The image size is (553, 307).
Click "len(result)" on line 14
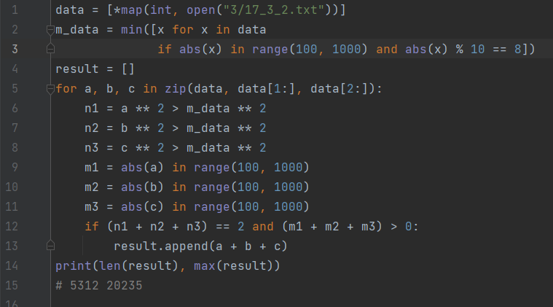(x=139, y=265)
